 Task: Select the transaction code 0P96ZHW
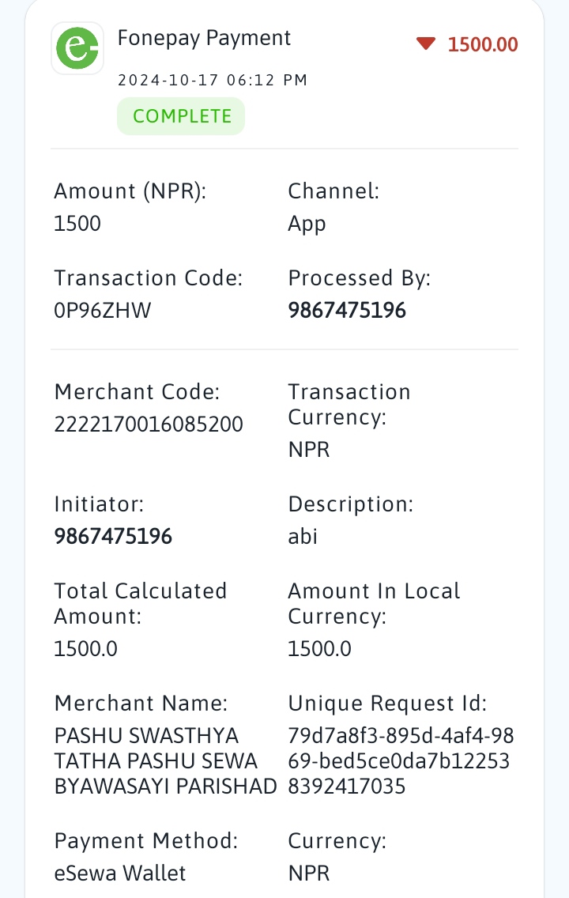(x=103, y=311)
